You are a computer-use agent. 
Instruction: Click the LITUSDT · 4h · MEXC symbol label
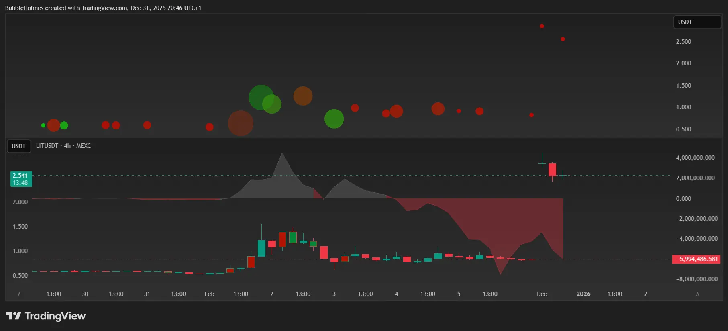(63, 146)
